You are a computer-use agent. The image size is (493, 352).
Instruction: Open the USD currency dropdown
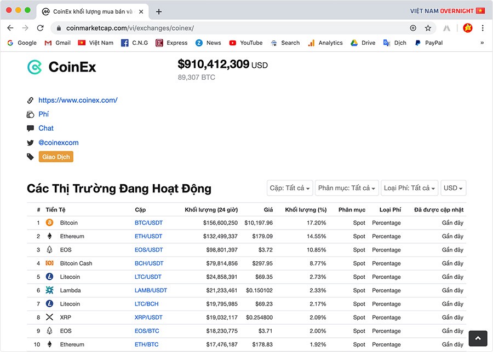click(x=453, y=188)
